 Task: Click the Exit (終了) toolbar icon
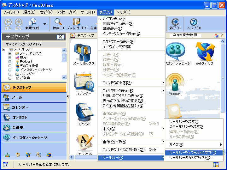(x=175, y=23)
